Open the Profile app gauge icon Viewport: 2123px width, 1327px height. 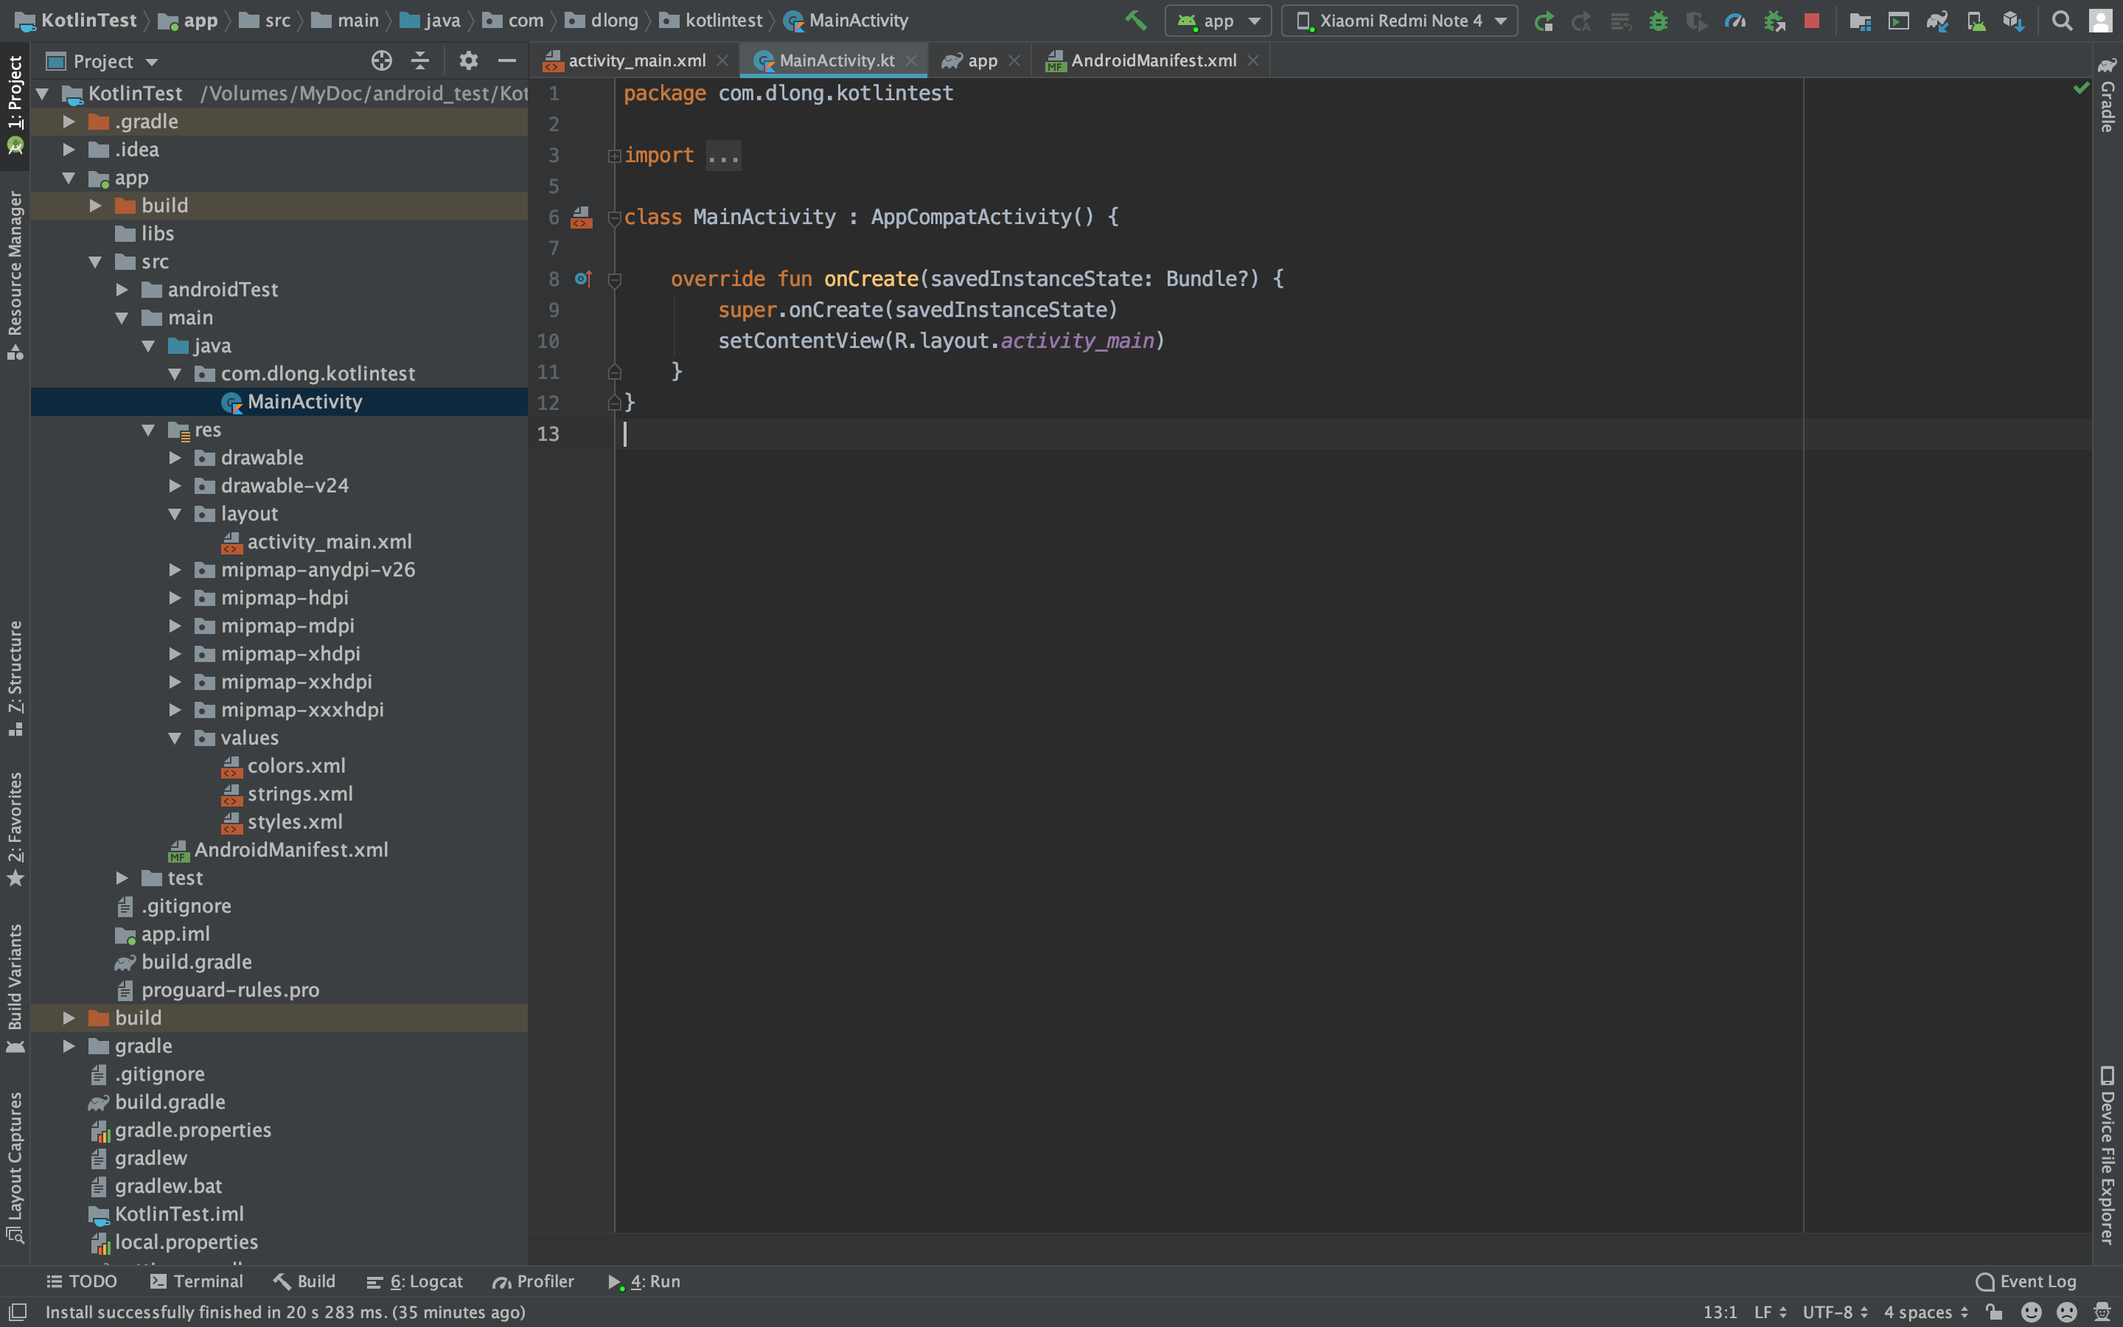[1735, 21]
